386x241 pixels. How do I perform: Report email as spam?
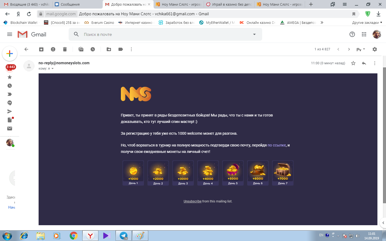click(53, 49)
